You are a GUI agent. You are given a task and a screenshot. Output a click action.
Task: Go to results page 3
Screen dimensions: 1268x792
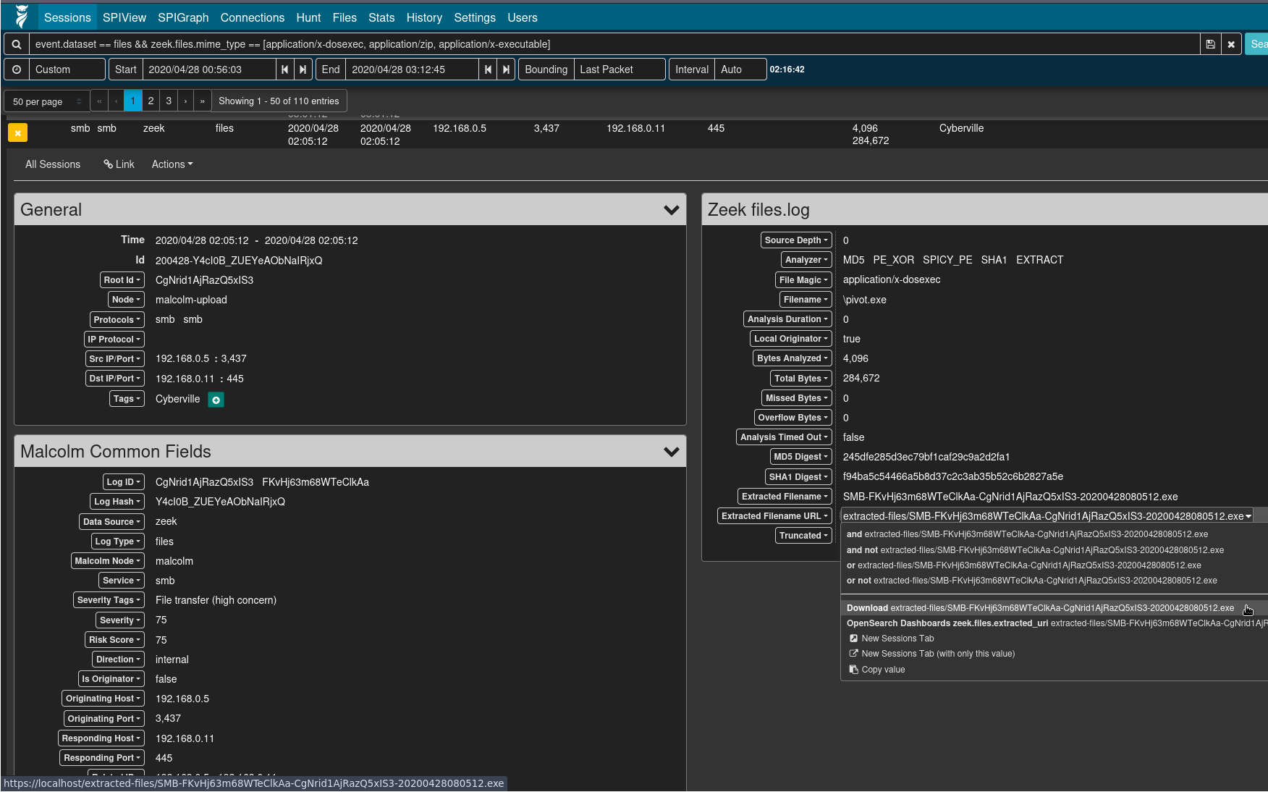[169, 101]
